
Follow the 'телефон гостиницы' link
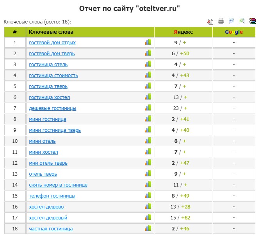[52, 196]
